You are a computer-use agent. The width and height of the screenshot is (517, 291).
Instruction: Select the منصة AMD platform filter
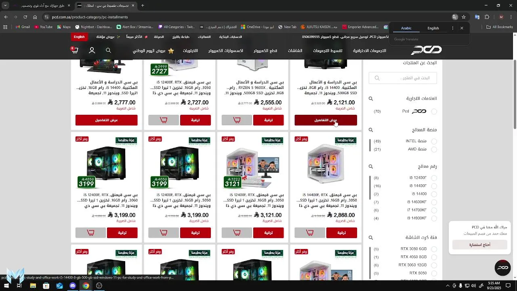434,150
